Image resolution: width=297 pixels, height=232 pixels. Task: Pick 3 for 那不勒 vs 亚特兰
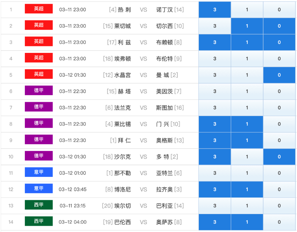click(x=215, y=173)
